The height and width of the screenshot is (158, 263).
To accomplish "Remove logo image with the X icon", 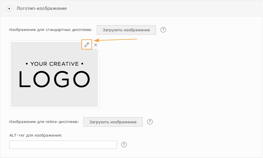I will click(96, 45).
